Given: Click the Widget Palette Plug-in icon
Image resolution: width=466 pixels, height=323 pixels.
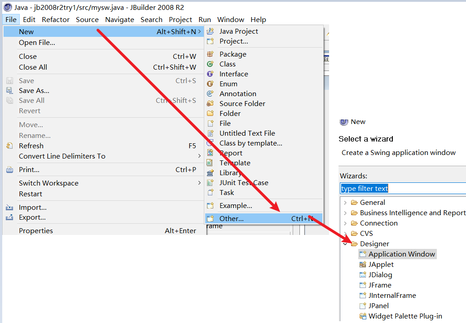Looking at the screenshot, I should (x=363, y=316).
